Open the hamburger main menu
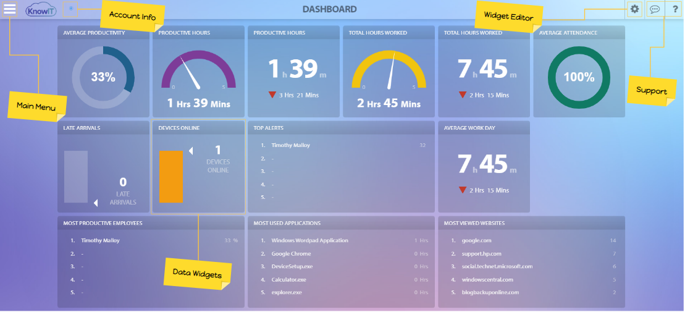The image size is (685, 312). (10, 9)
